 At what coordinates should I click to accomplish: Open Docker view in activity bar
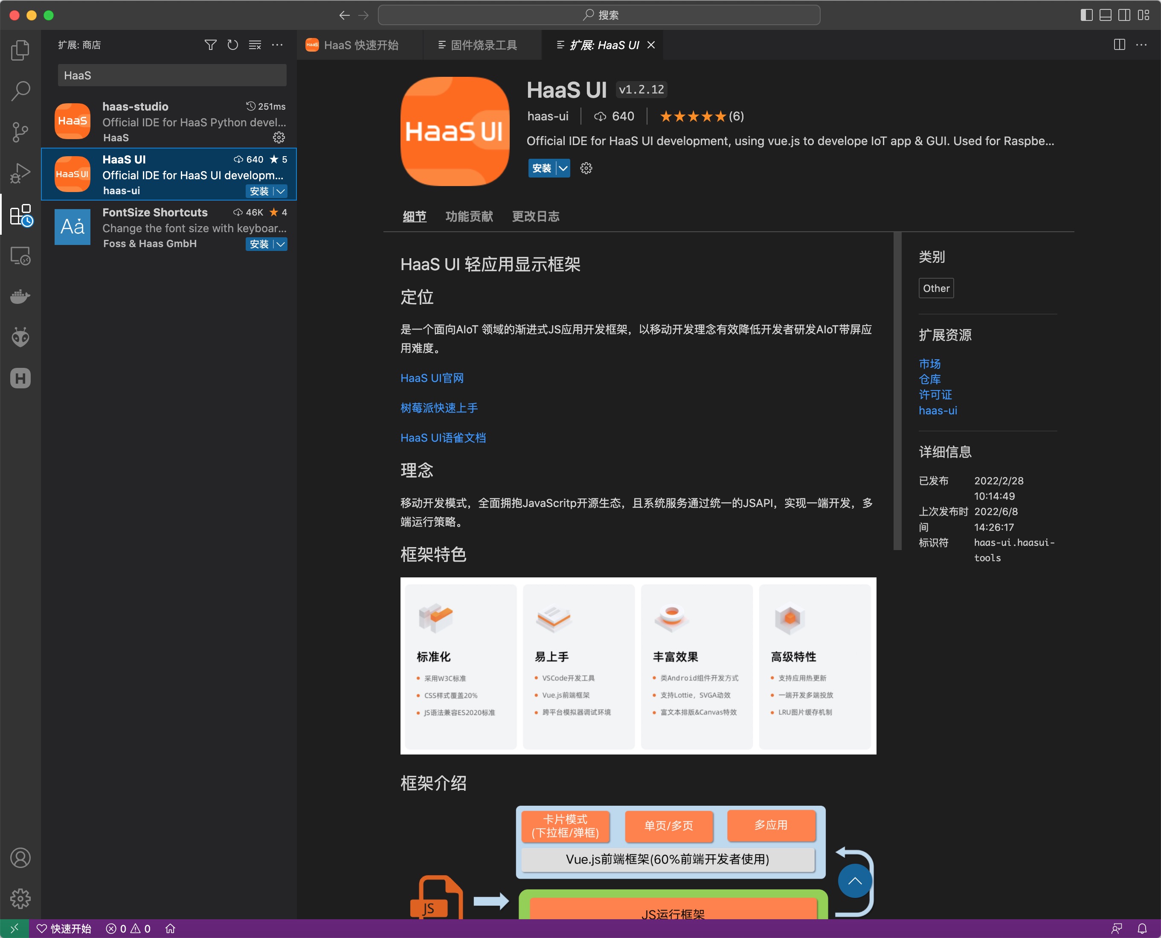point(20,296)
